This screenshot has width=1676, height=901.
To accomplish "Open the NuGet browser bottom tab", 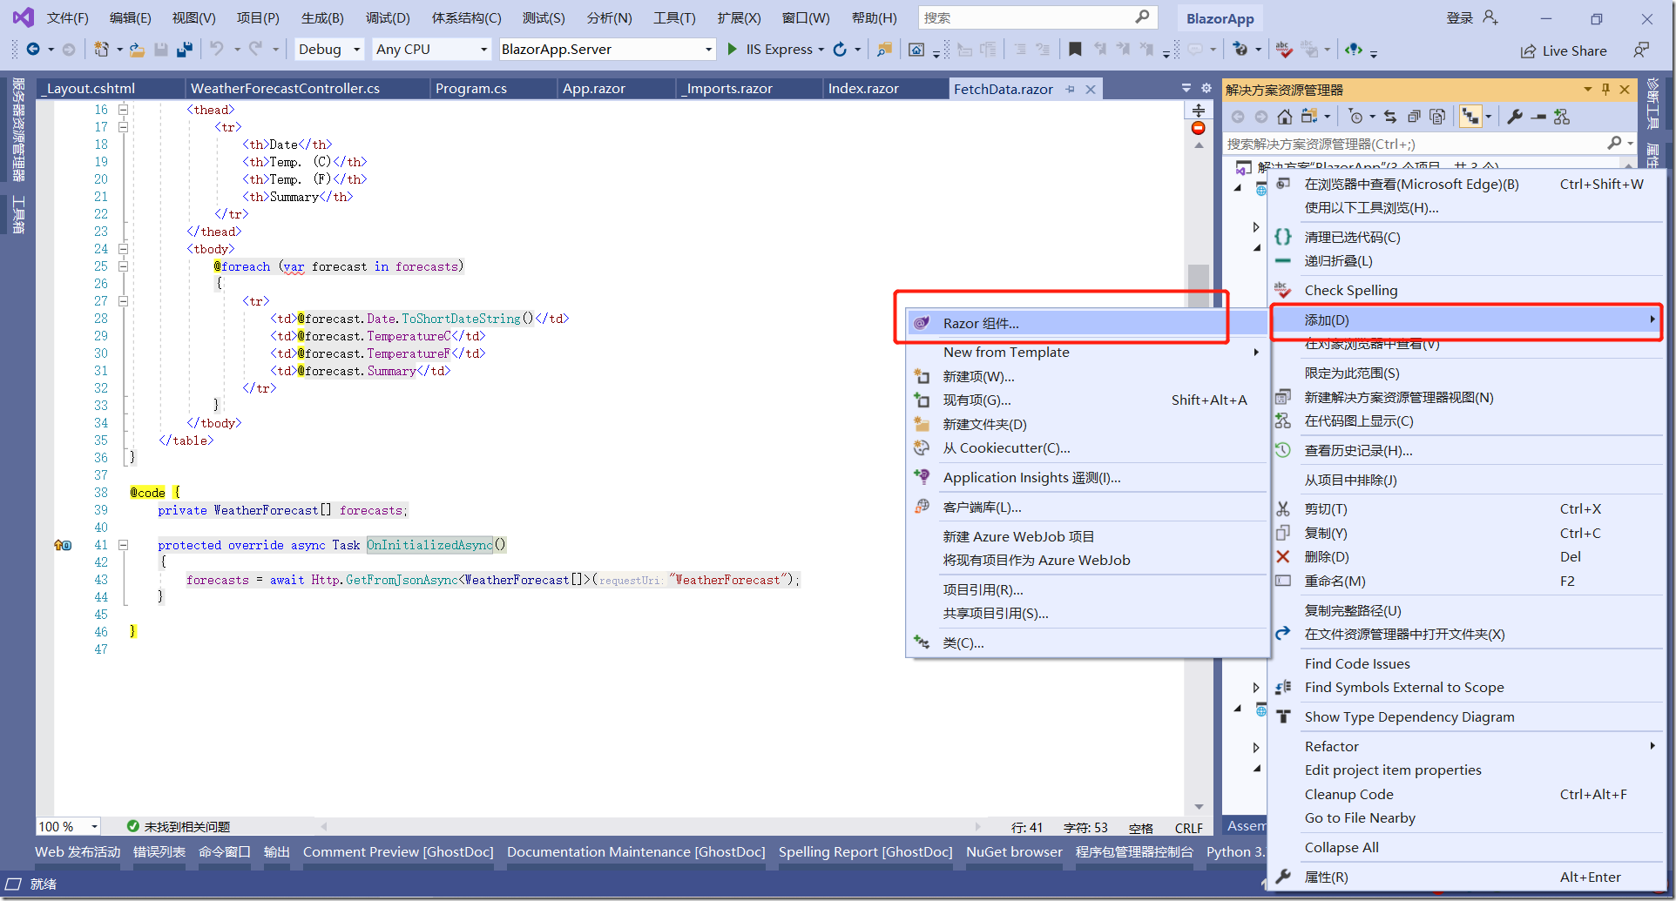I will [x=1014, y=852].
